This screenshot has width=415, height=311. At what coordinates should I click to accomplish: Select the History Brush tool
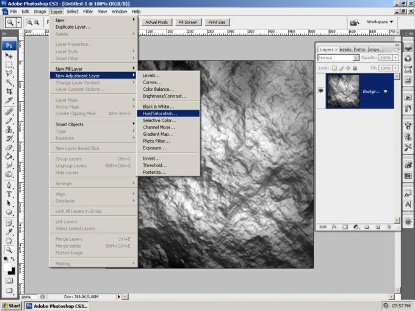pos(9,138)
